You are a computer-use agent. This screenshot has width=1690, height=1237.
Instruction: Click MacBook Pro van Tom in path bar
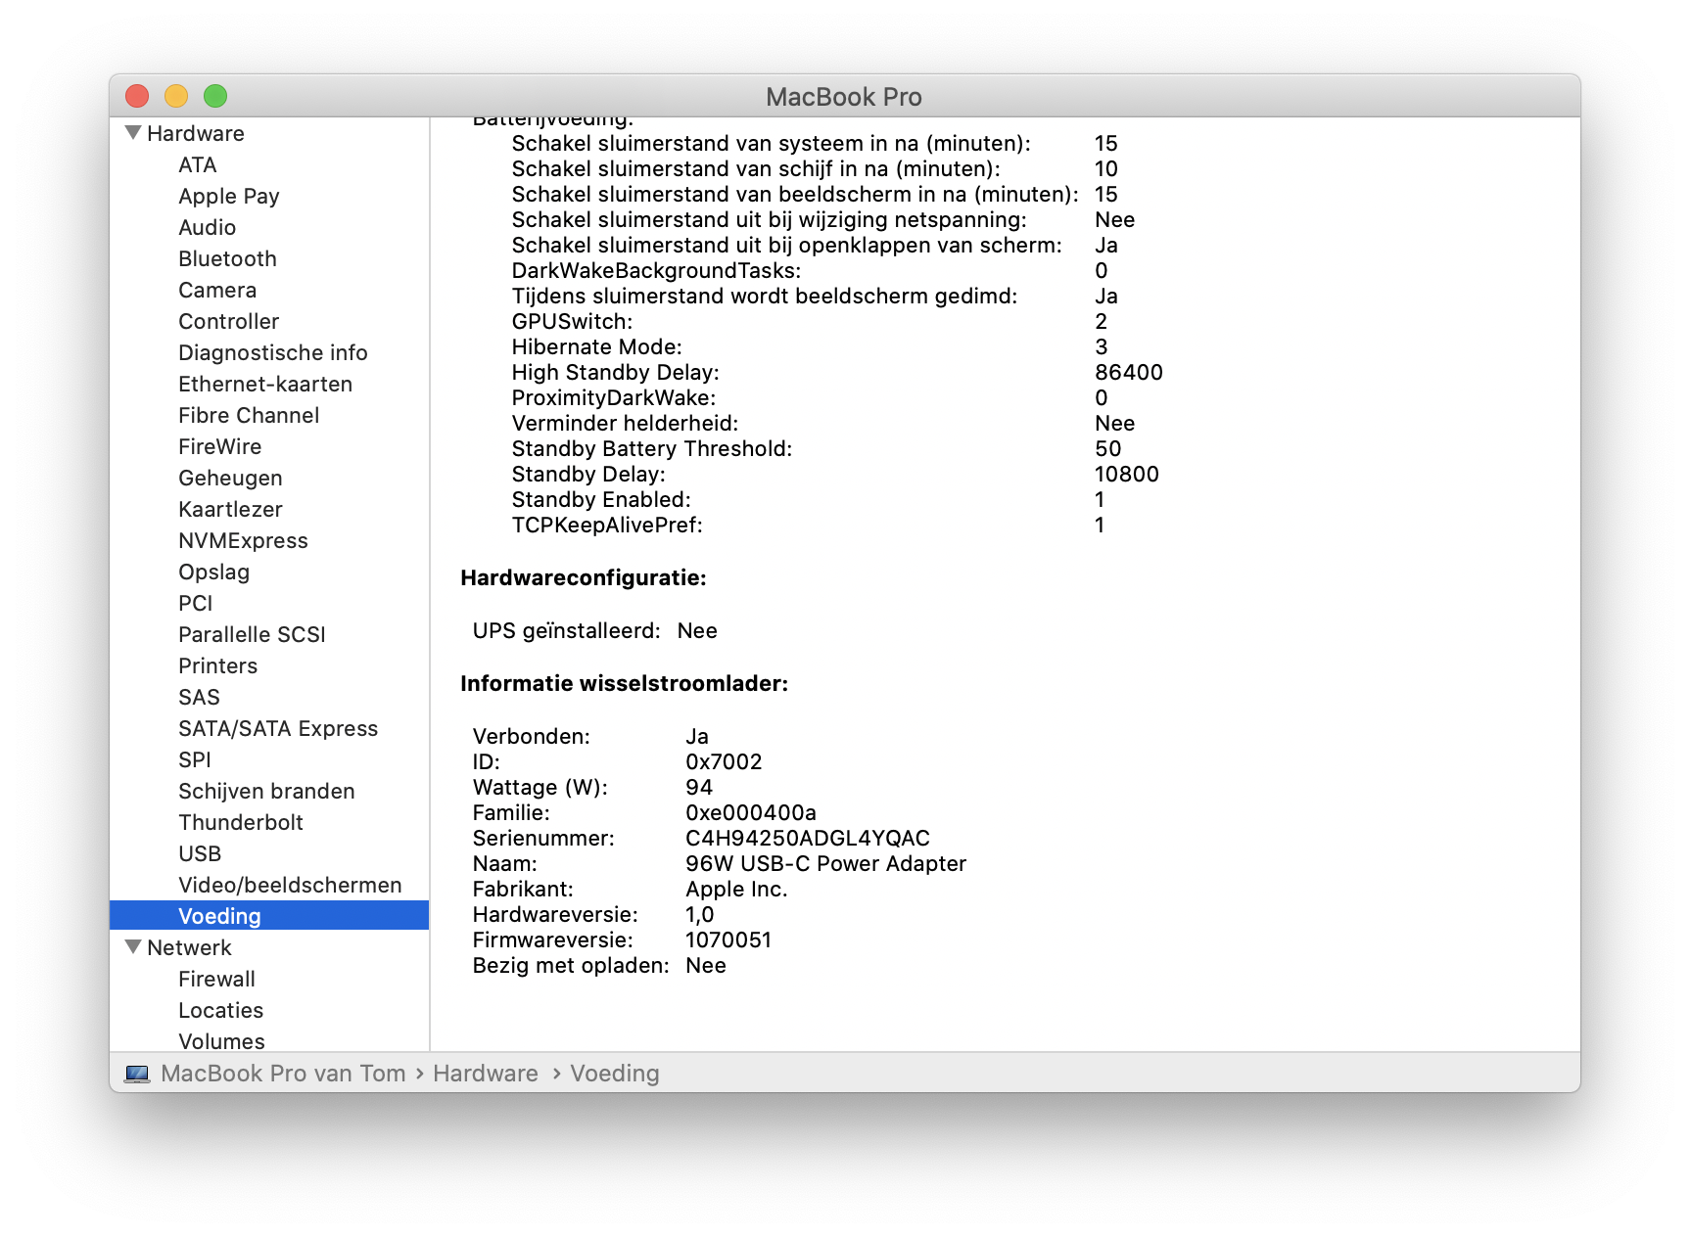[283, 1074]
